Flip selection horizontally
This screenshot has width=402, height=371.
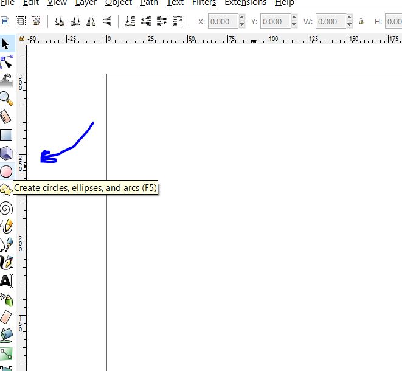pyautogui.click(x=91, y=21)
